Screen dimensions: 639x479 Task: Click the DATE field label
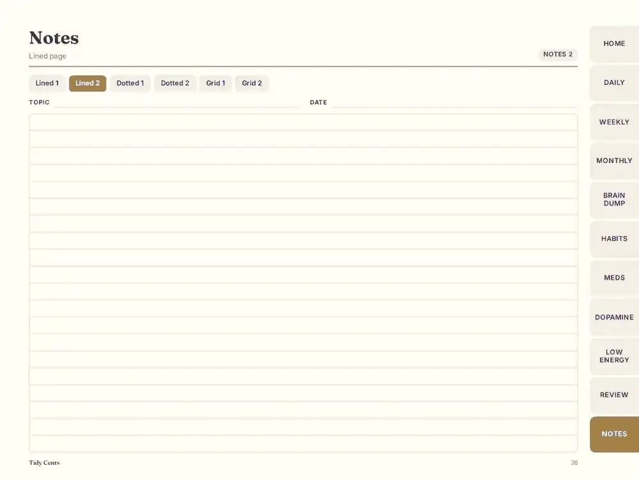(318, 103)
